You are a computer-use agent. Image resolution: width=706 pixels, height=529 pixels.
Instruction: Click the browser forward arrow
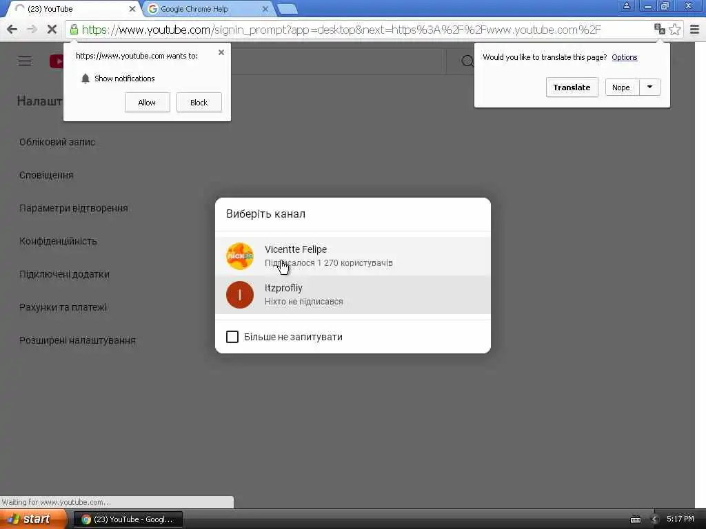(32, 30)
